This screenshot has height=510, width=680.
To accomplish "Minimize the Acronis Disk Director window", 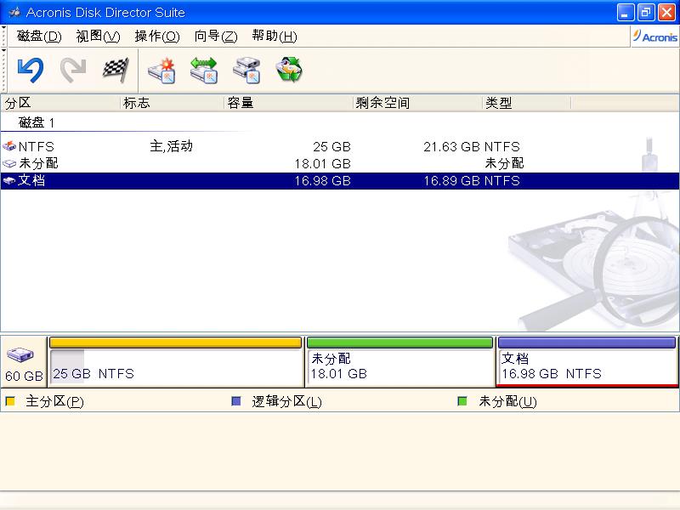I will pos(625,12).
